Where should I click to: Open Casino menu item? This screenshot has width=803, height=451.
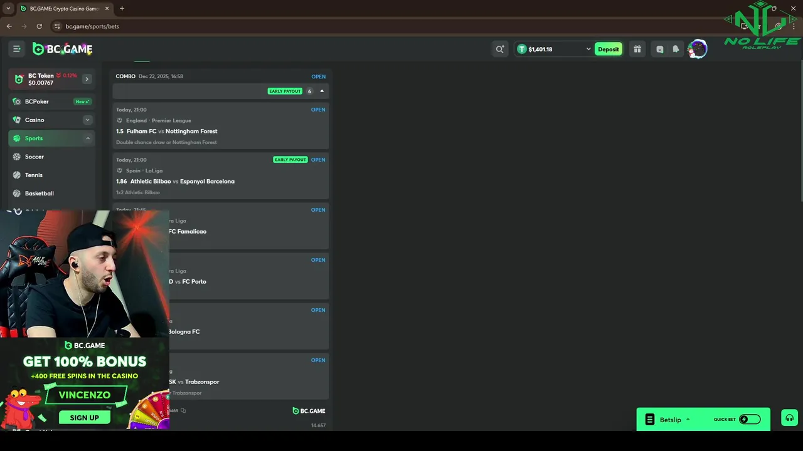51,120
